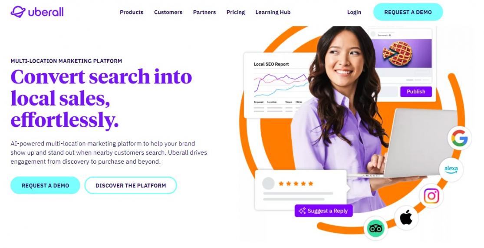Click the Google logo icon
Screen dimensions: 484x248
click(459, 138)
